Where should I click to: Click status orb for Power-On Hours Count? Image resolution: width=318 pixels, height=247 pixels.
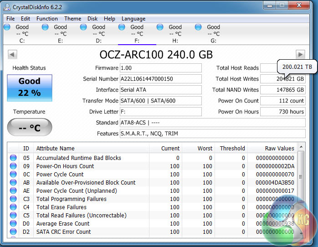point(14,166)
